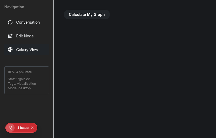216x138 pixels.
Task: Click the word "Graph" in the calculate button
Action: tap(99, 15)
